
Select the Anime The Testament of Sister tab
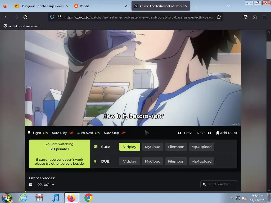161,6
